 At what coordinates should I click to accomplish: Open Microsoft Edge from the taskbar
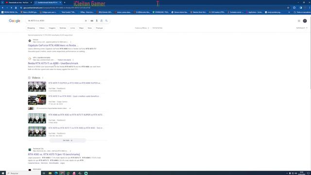tap(56, 173)
